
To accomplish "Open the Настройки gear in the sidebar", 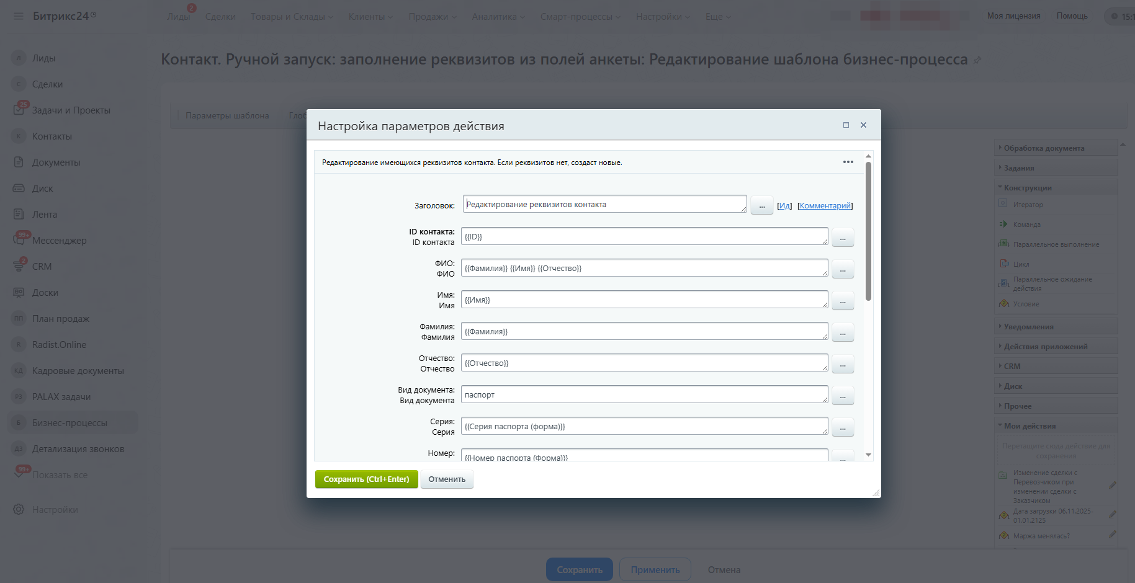I will pyautogui.click(x=19, y=510).
